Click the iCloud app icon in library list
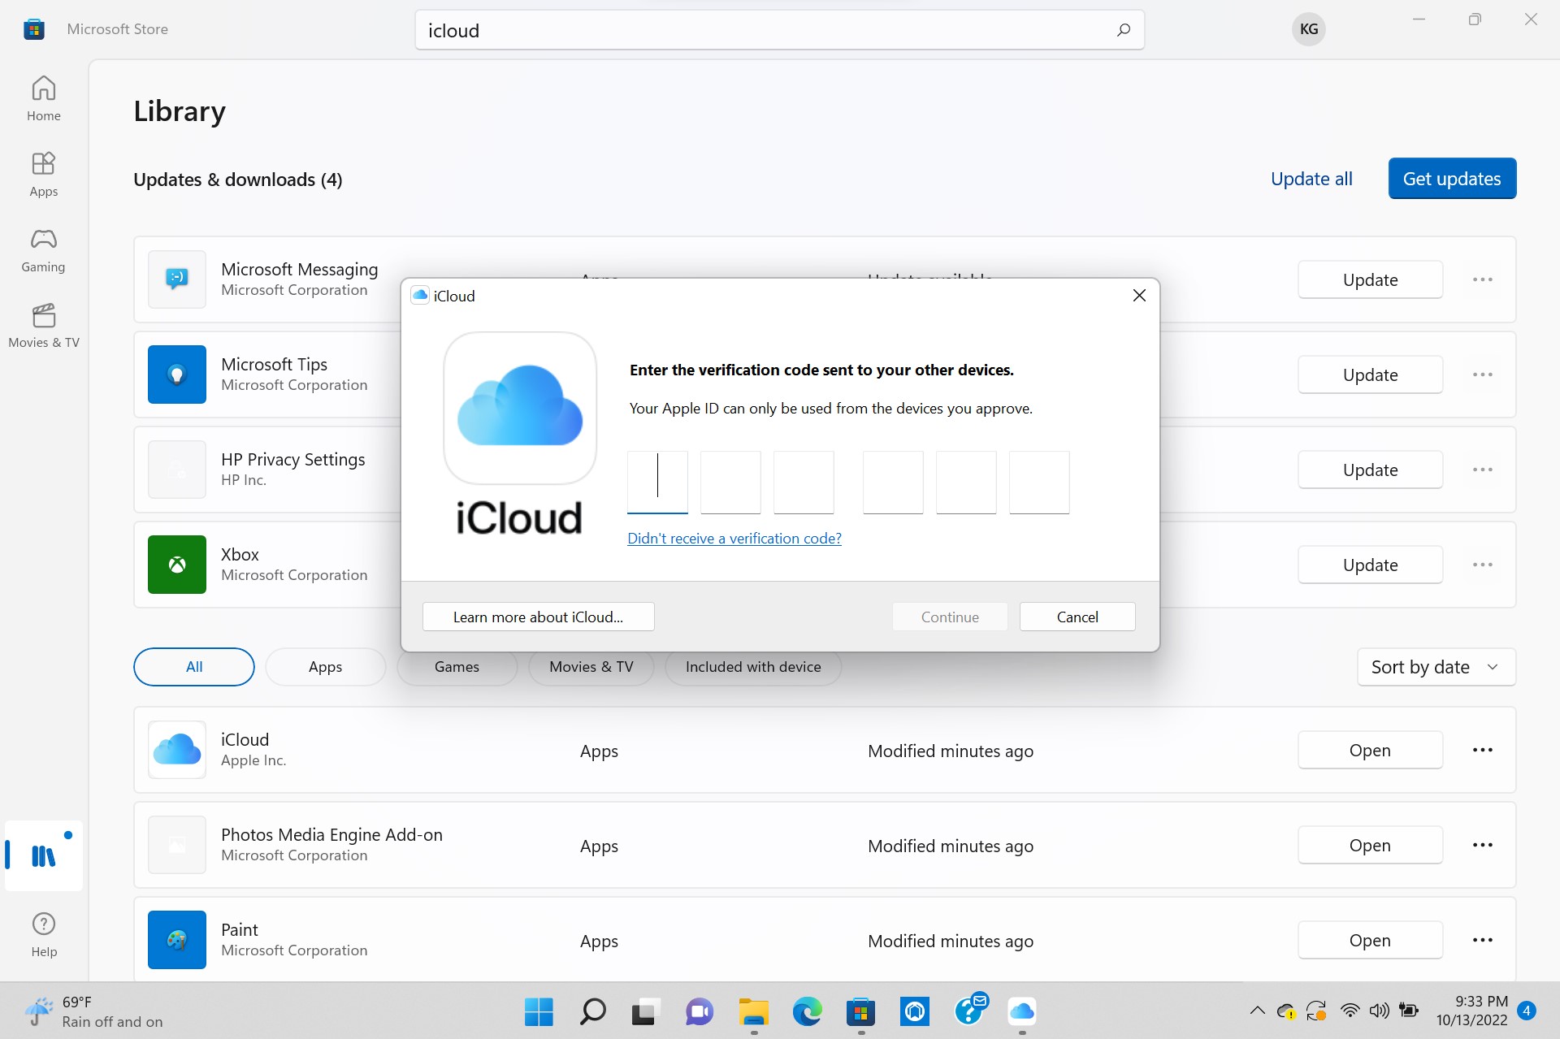 177,750
